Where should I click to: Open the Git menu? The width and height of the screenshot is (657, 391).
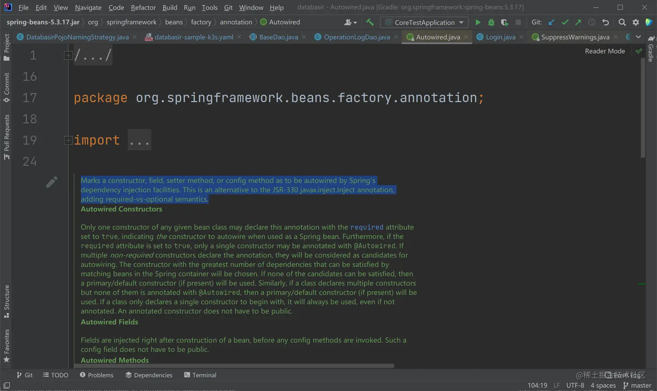click(x=228, y=7)
